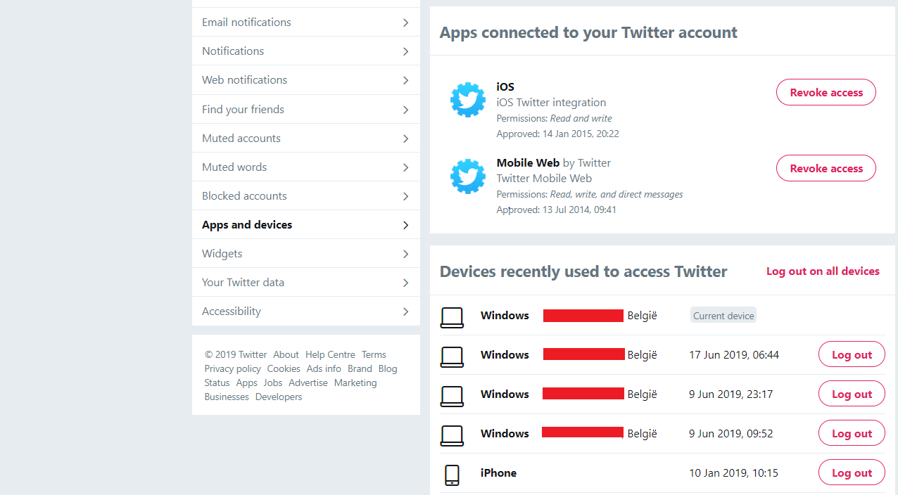Open the Privacy policy footer link
Image resolution: width=898 pixels, height=495 pixels.
click(233, 368)
